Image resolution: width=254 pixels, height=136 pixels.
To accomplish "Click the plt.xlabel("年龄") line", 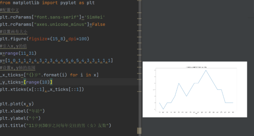I will [x=22, y=111].
